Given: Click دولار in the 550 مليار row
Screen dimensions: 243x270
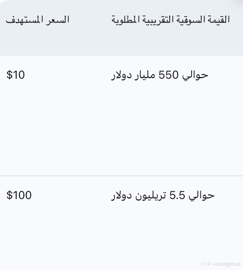Looking at the screenshot, I should click(x=122, y=75).
